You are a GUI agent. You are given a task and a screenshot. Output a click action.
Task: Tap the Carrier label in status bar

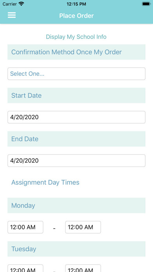click(x=10, y=4)
